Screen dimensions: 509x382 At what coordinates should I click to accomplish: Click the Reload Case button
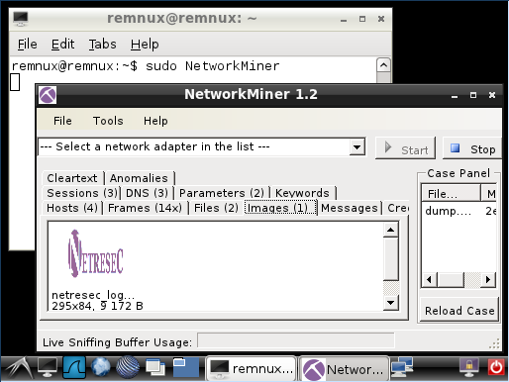[459, 311]
